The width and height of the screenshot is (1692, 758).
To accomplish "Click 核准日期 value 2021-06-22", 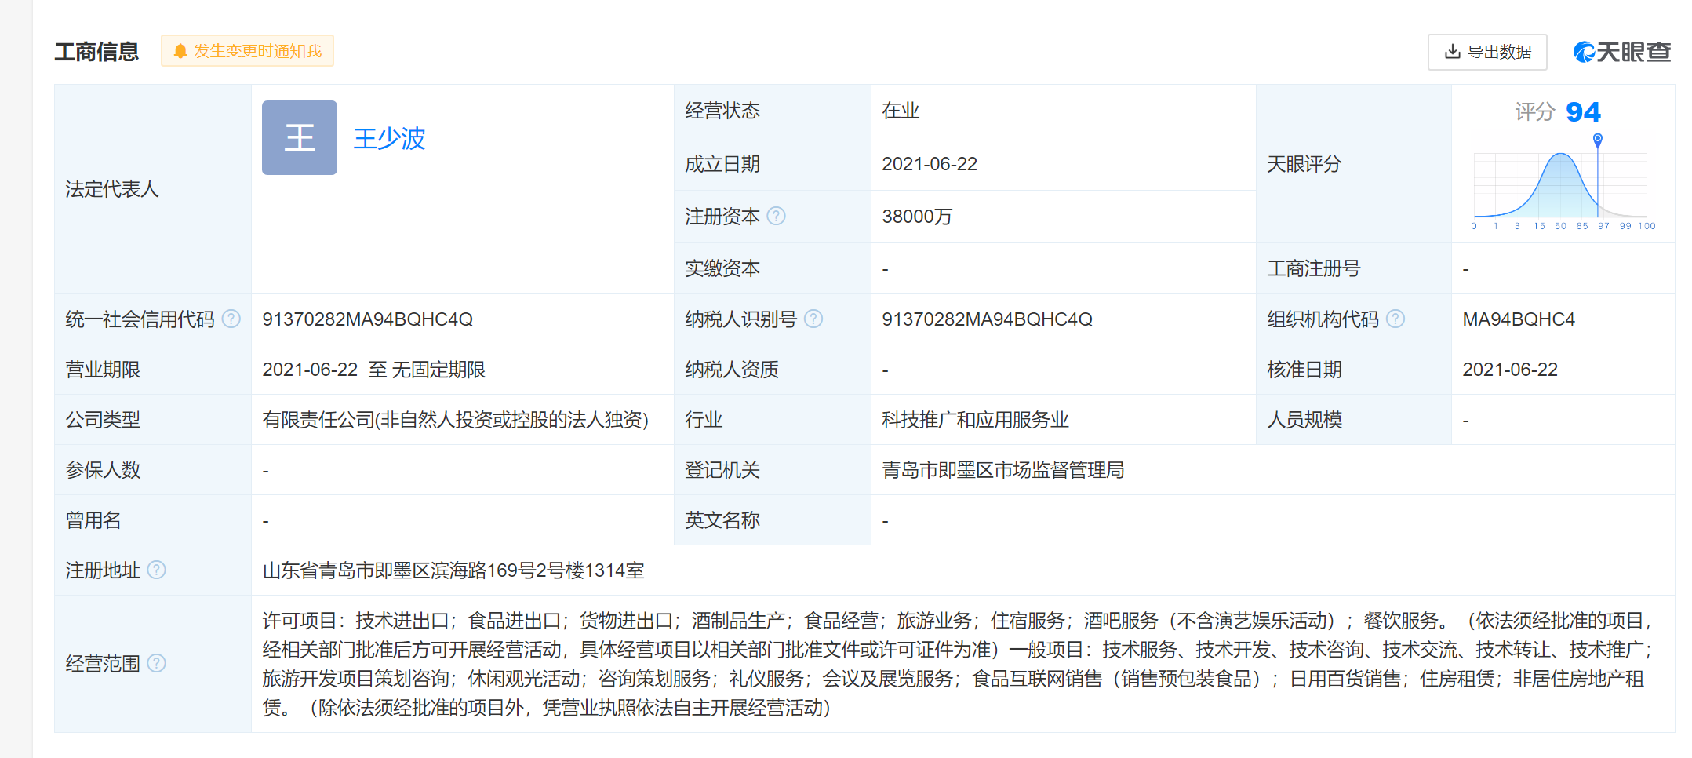I will [1510, 370].
